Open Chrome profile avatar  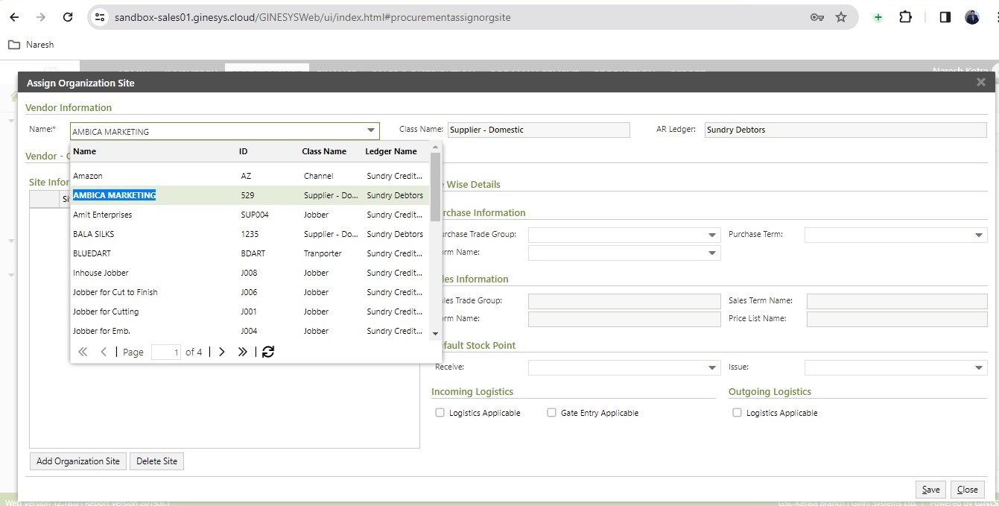click(x=972, y=17)
